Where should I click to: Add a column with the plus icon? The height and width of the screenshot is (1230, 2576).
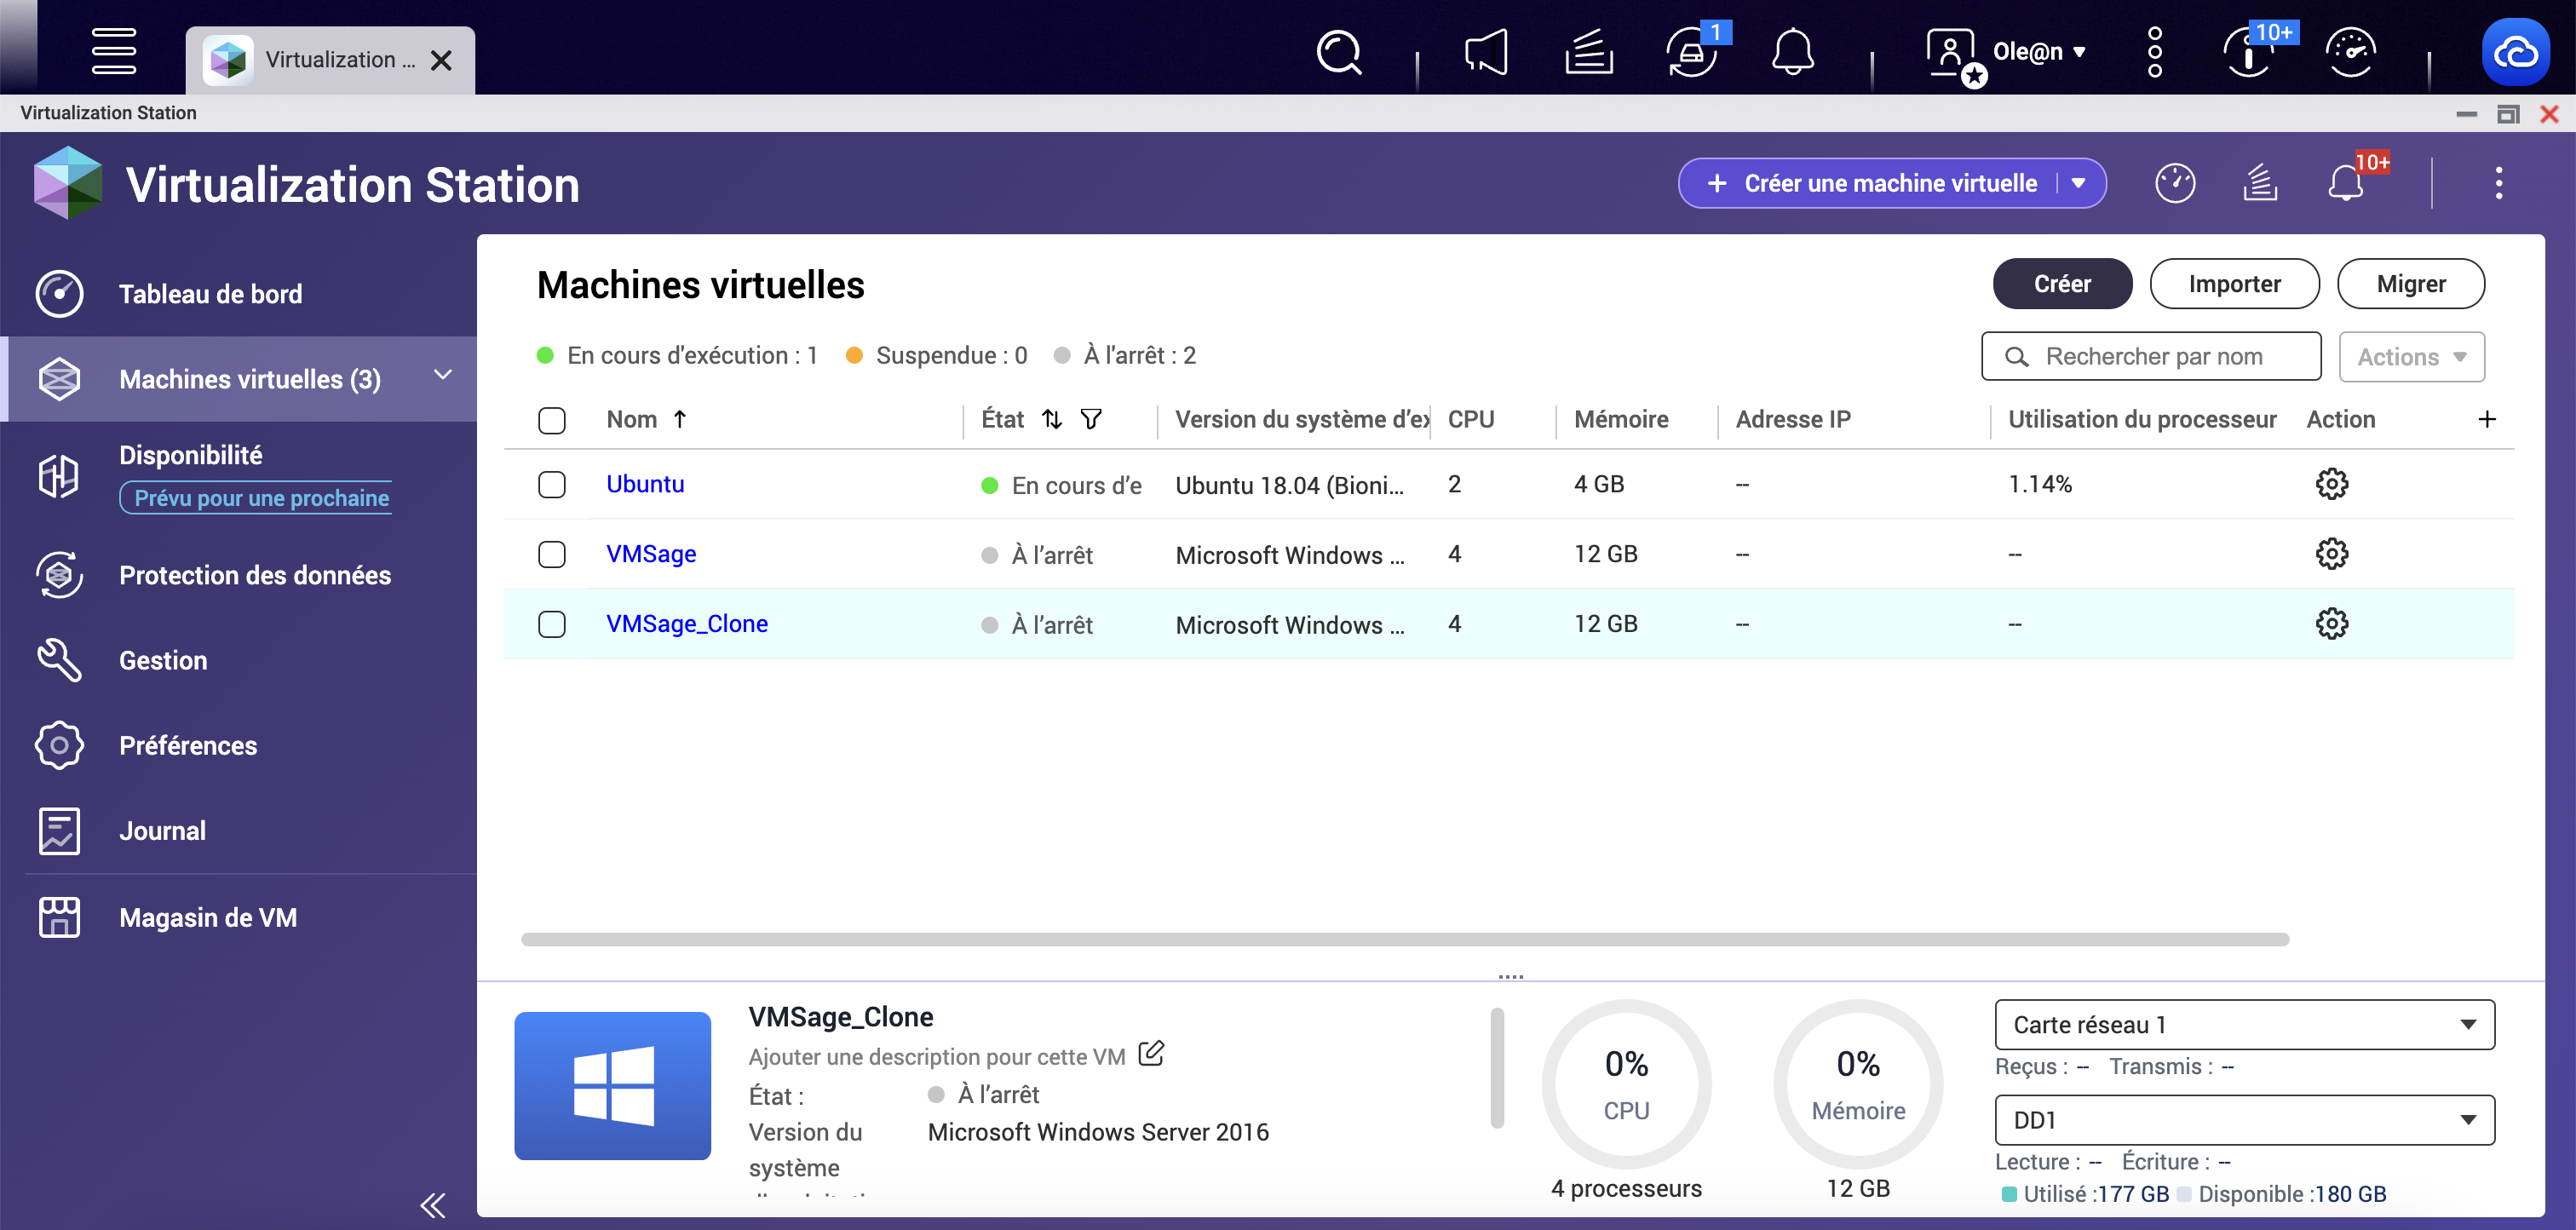(x=2487, y=420)
